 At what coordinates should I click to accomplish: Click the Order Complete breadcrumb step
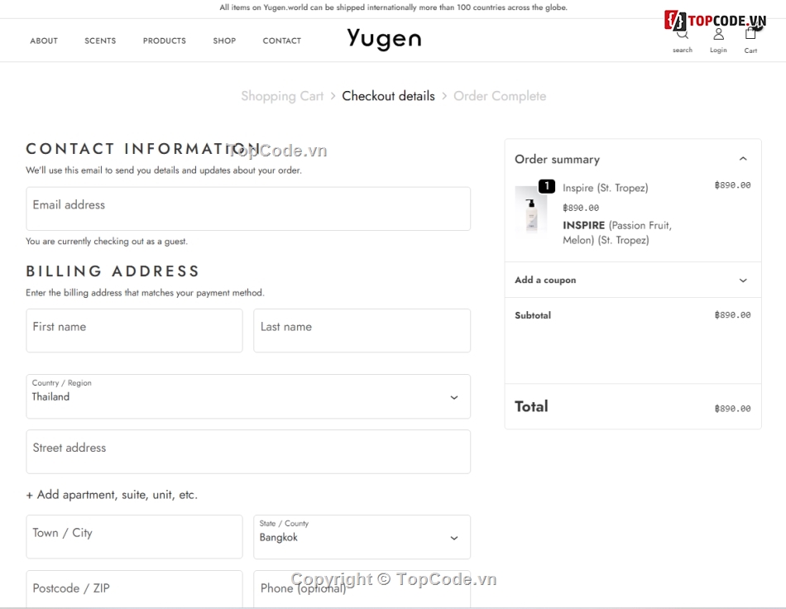[500, 96]
